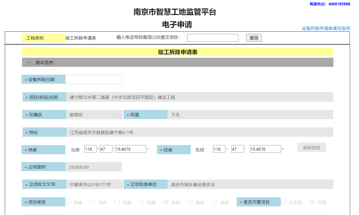Click the 纬度 label
359x215 pixels.
[x=43, y=150]
